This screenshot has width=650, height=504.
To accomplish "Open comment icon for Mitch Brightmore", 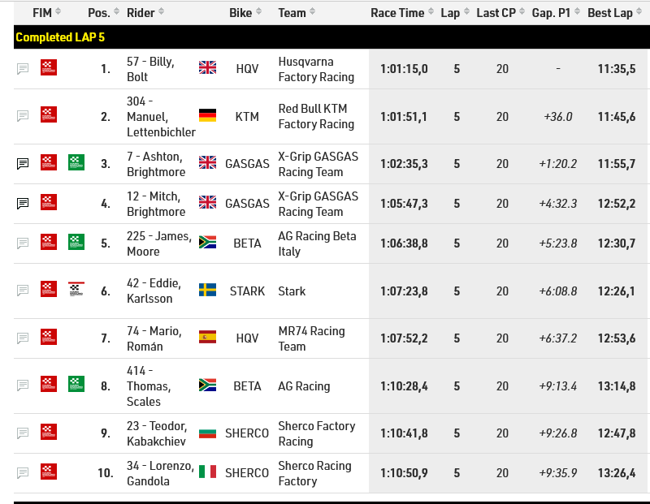I will click(23, 204).
